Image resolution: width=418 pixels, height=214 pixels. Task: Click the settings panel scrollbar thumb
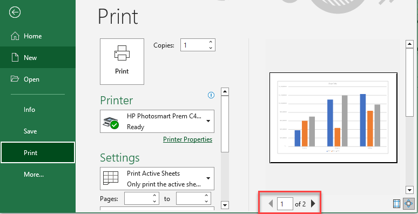point(225,124)
